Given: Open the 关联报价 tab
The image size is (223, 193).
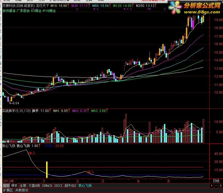Looking at the screenshot, I should (22, 190).
